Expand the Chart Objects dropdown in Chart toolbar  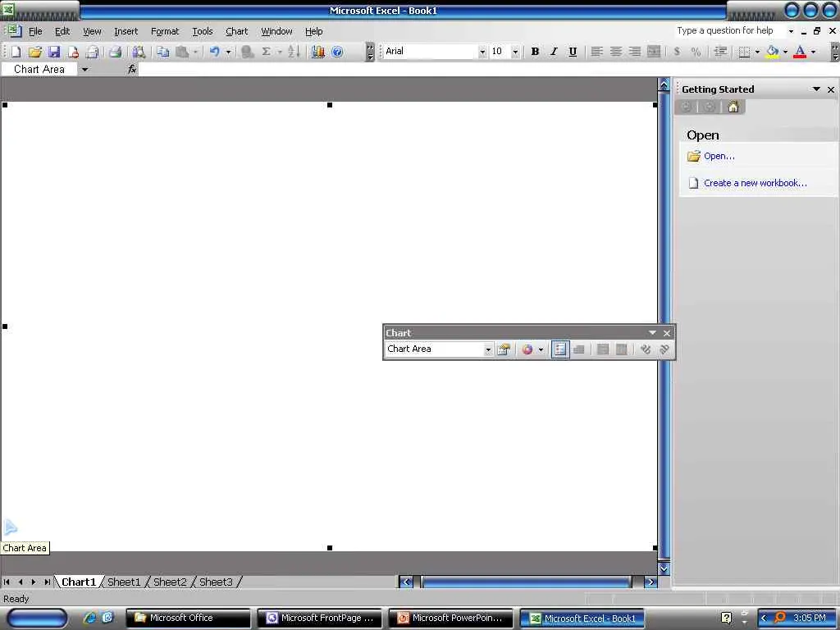tap(488, 349)
